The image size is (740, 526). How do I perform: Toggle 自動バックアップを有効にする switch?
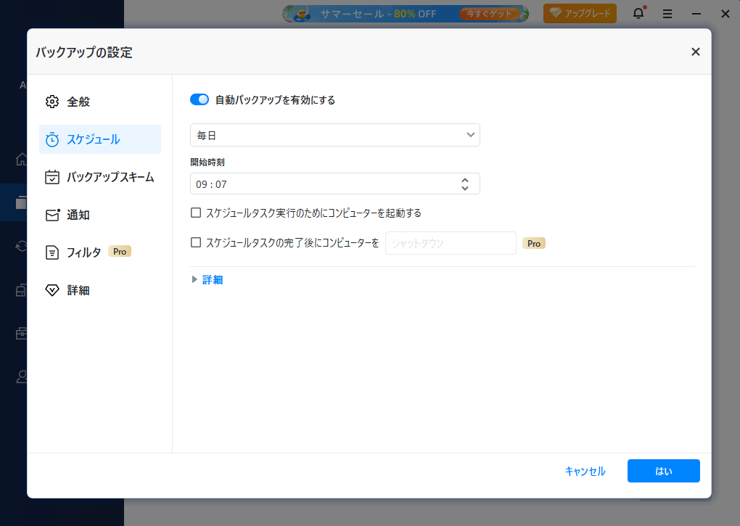point(200,99)
